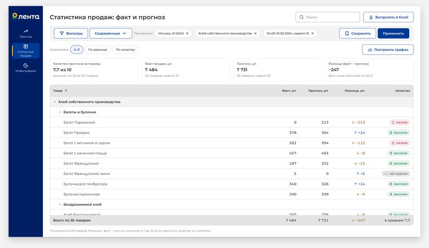Image resolution: width=429 pixels, height=248 pixels.
Task: Click the search magnifier icon
Action: pyautogui.click(x=301, y=17)
